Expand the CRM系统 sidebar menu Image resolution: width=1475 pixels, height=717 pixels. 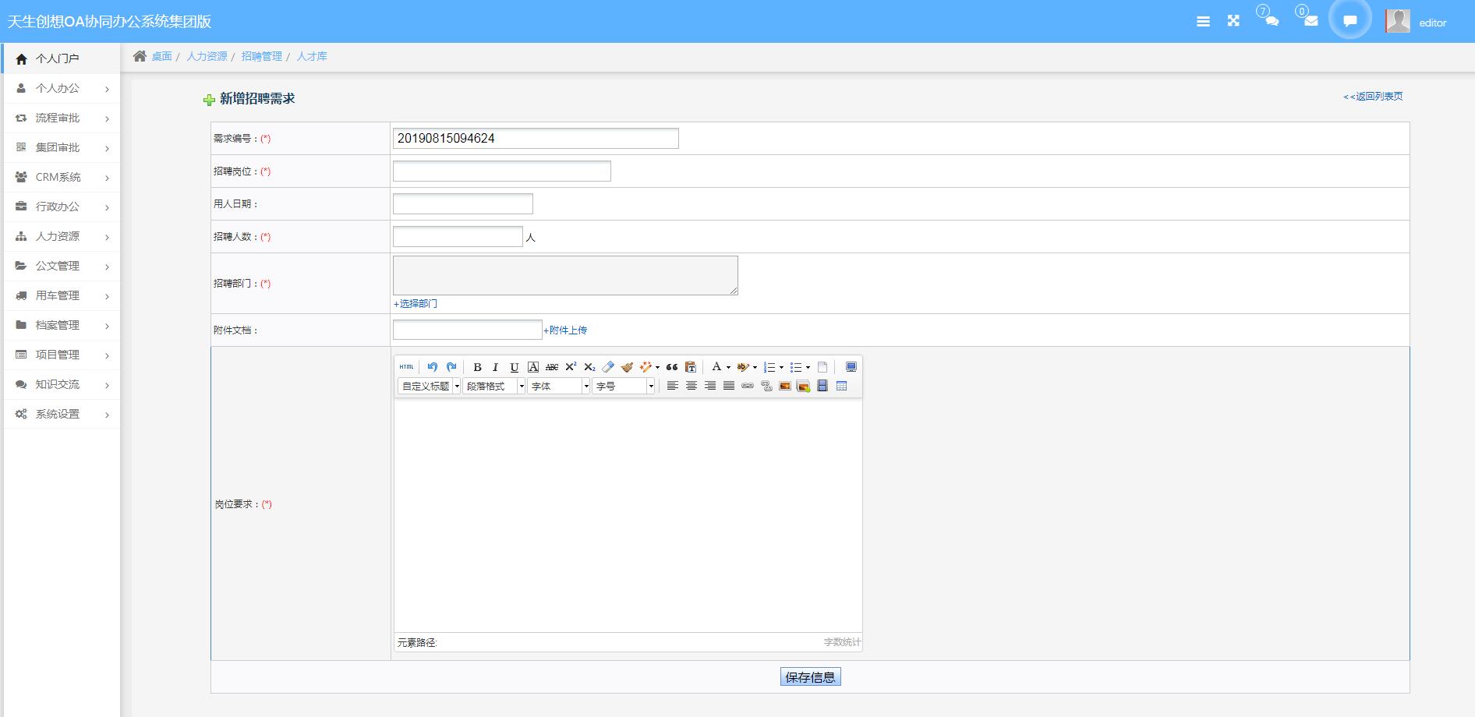(62, 177)
